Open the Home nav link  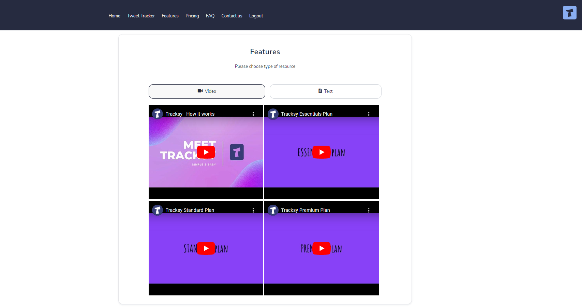114,16
